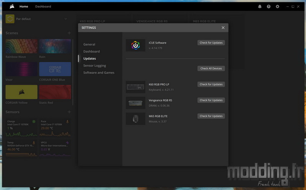Open the NVIDIA GeForce Temp. sensor card
Image resolution: width=306 pixels, height=190 pixels.
tap(21, 148)
